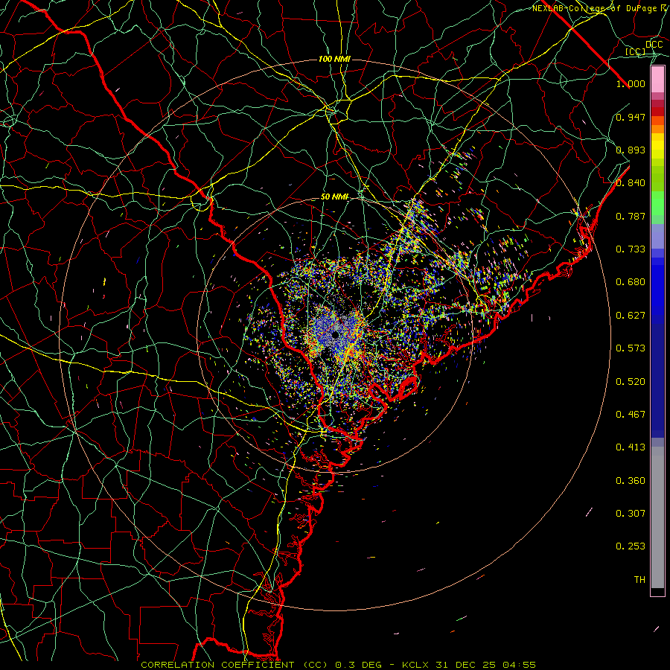Image resolution: width=670 pixels, height=670 pixels.
Task: Click the 0.520 scale value
Action: point(631,382)
